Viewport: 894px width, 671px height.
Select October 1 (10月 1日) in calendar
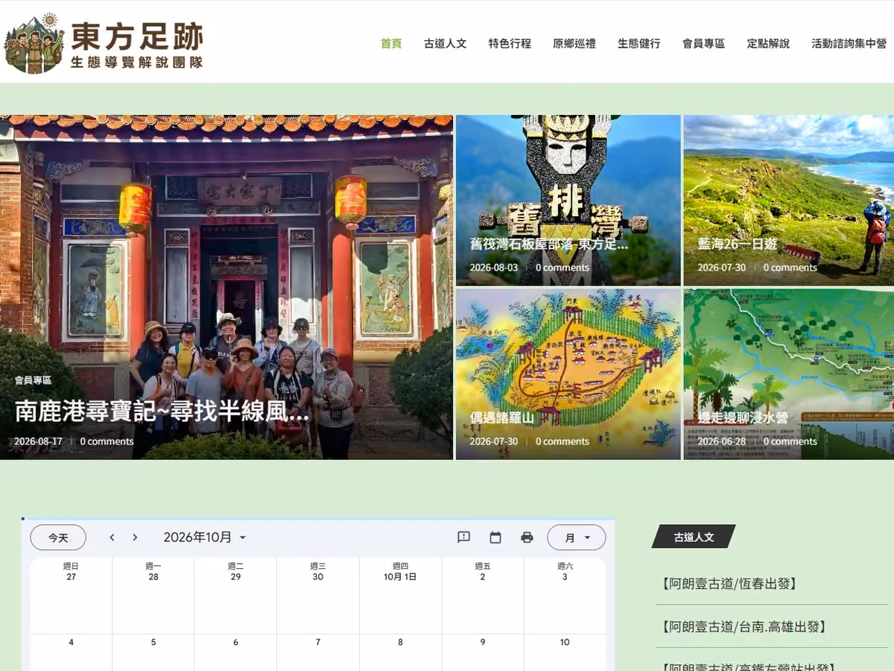[x=400, y=577]
